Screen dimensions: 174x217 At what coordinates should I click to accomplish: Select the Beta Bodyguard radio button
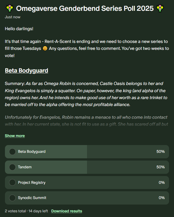tap(12, 152)
